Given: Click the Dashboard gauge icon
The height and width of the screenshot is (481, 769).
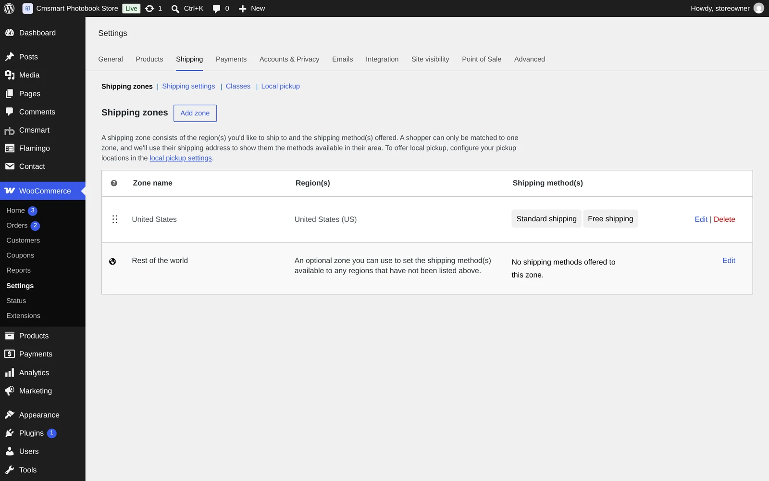Looking at the screenshot, I should [10, 33].
